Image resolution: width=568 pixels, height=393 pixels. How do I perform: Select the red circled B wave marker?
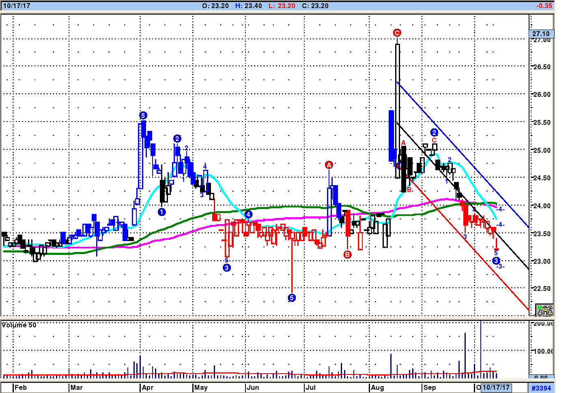point(348,254)
